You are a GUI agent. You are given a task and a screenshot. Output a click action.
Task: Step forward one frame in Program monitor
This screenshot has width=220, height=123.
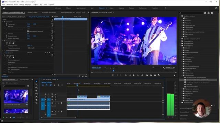click(138, 75)
